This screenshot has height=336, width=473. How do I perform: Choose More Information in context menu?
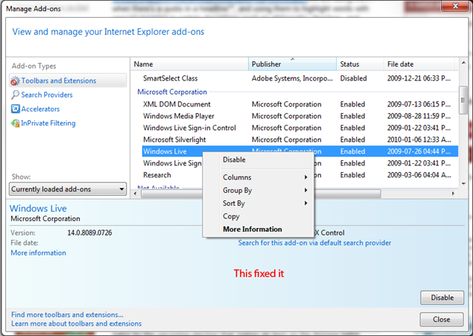[x=258, y=229]
